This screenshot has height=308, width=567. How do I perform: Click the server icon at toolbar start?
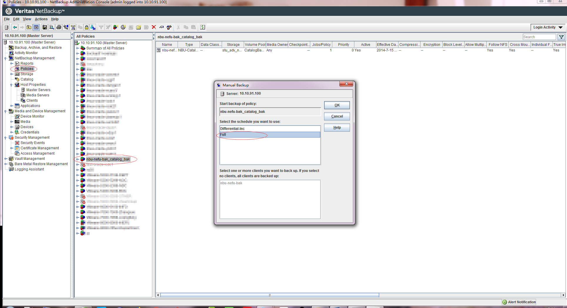point(6,27)
